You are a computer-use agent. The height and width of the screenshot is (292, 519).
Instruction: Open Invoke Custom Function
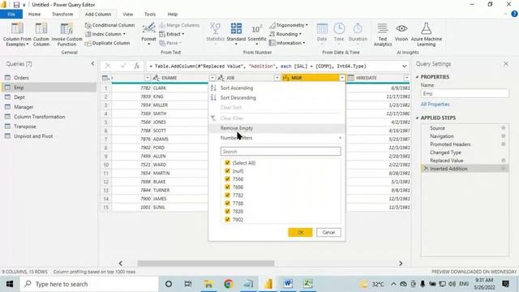[x=66, y=34]
